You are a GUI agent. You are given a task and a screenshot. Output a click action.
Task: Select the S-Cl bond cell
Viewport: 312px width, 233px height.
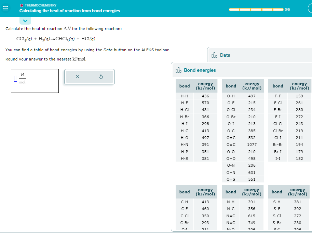coord(277,216)
